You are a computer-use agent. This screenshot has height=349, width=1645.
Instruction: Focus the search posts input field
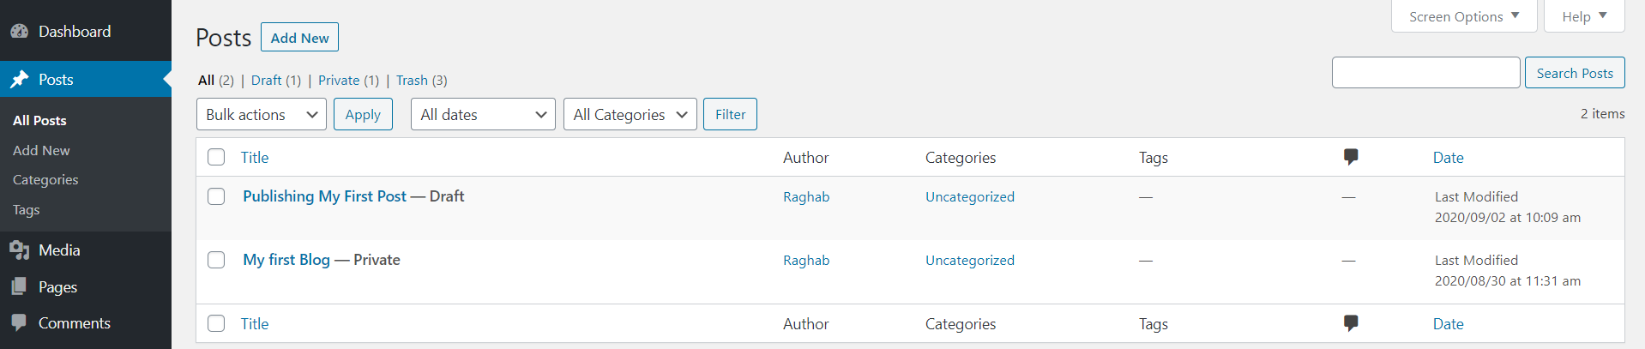(x=1426, y=73)
